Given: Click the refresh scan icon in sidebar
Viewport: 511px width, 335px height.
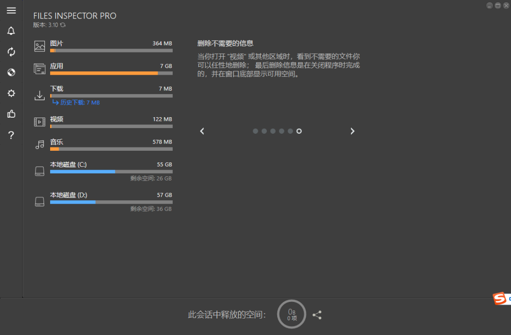Looking at the screenshot, I should pos(11,52).
